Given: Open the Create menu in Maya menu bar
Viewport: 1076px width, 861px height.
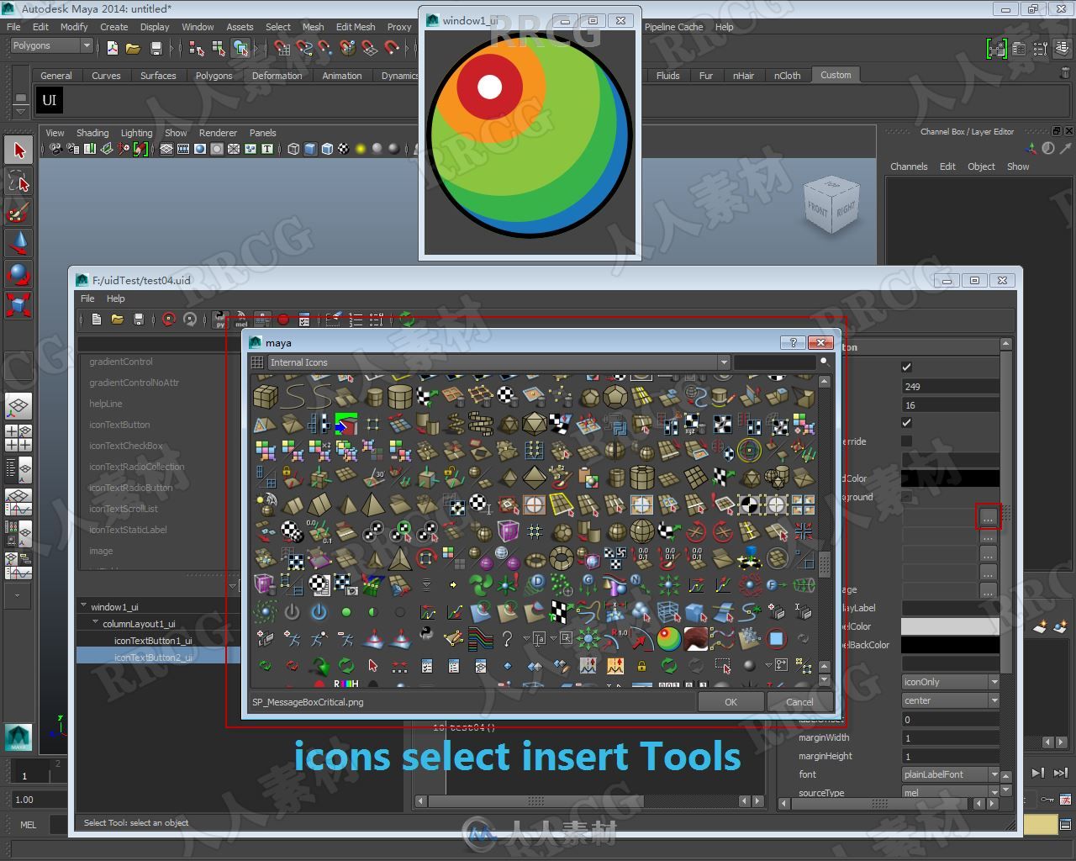Looking at the screenshot, I should (x=114, y=27).
